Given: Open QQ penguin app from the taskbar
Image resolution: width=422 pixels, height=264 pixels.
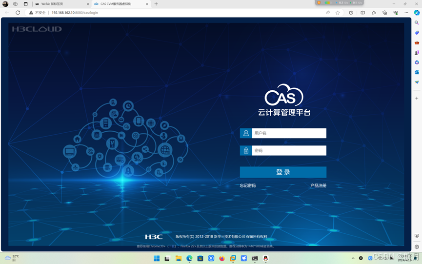Looking at the screenshot, I should pos(265,258).
